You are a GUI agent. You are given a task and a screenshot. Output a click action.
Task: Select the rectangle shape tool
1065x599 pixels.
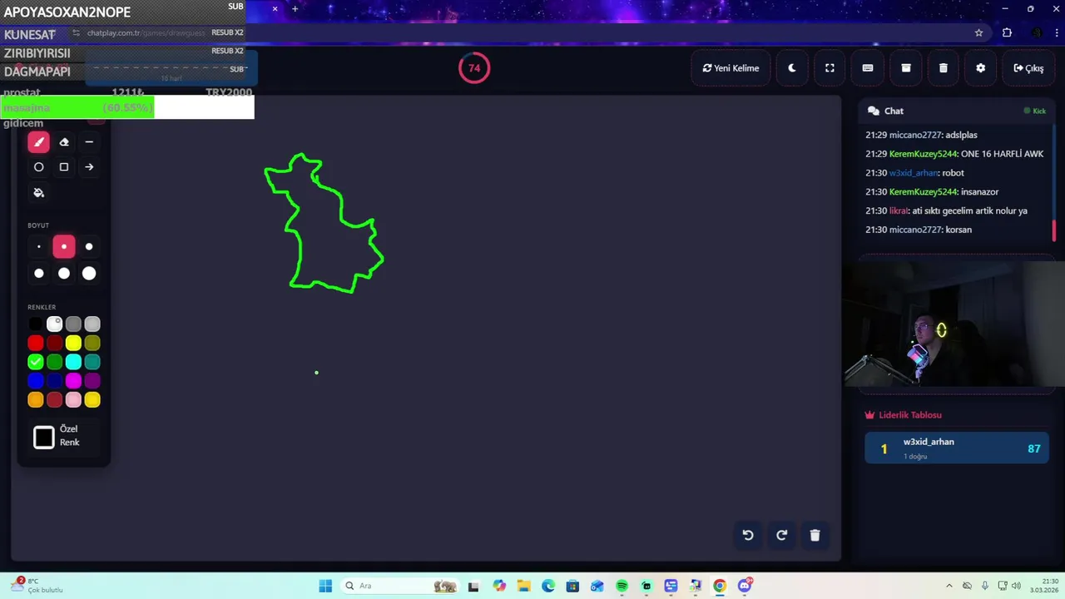[x=64, y=167]
